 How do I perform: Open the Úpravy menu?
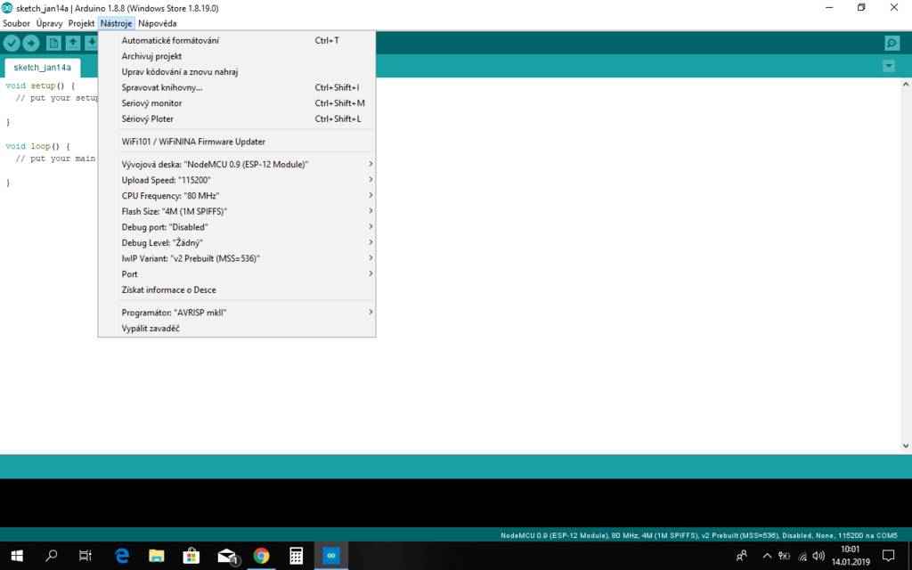coord(50,23)
